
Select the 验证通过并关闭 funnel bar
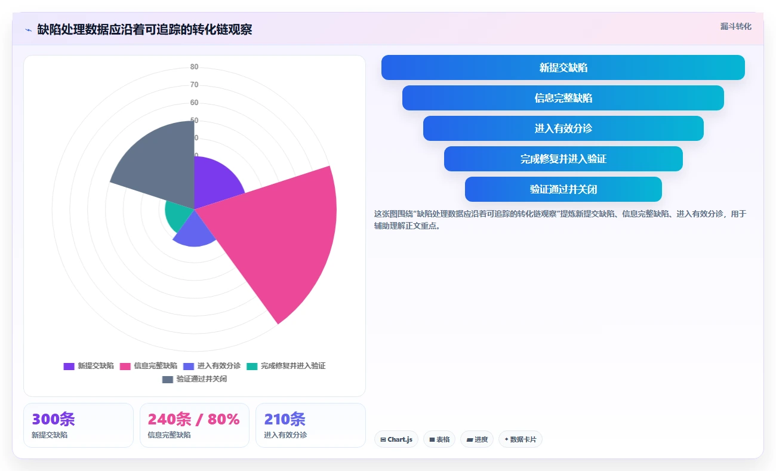[x=563, y=189]
